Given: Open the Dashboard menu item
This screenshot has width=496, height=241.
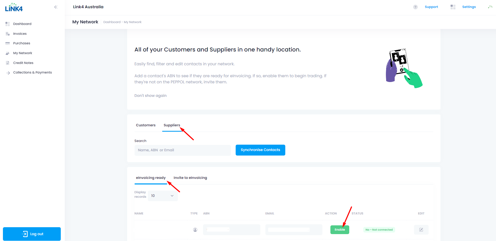Looking at the screenshot, I should tap(22, 24).
